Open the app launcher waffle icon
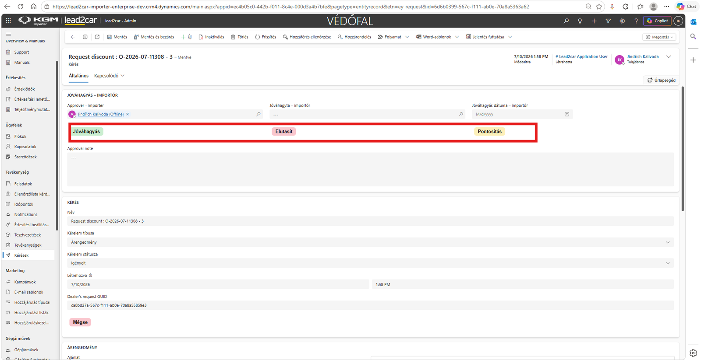Image resolution: width=701 pixels, height=360 pixels. click(x=8, y=21)
